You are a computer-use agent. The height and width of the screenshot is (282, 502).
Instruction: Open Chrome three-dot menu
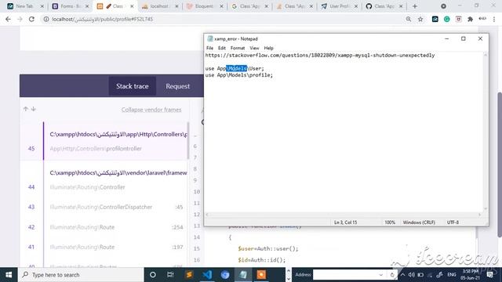coord(494,19)
